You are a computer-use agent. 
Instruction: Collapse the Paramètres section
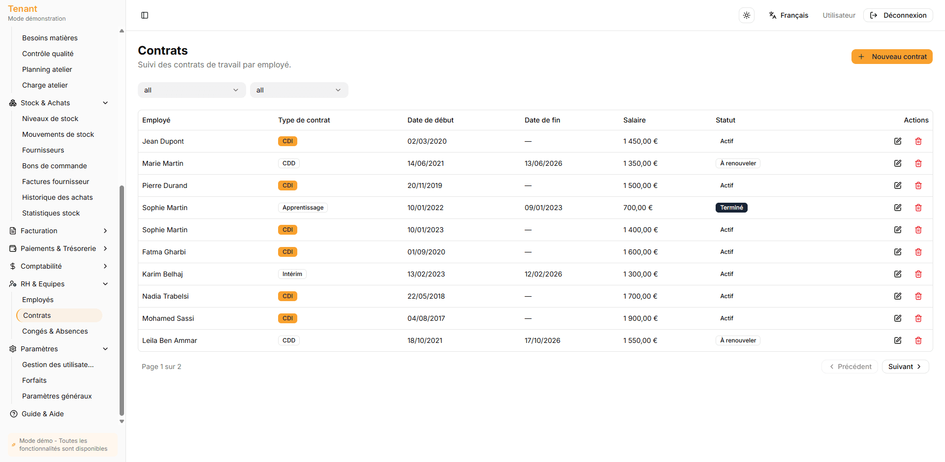click(59, 349)
